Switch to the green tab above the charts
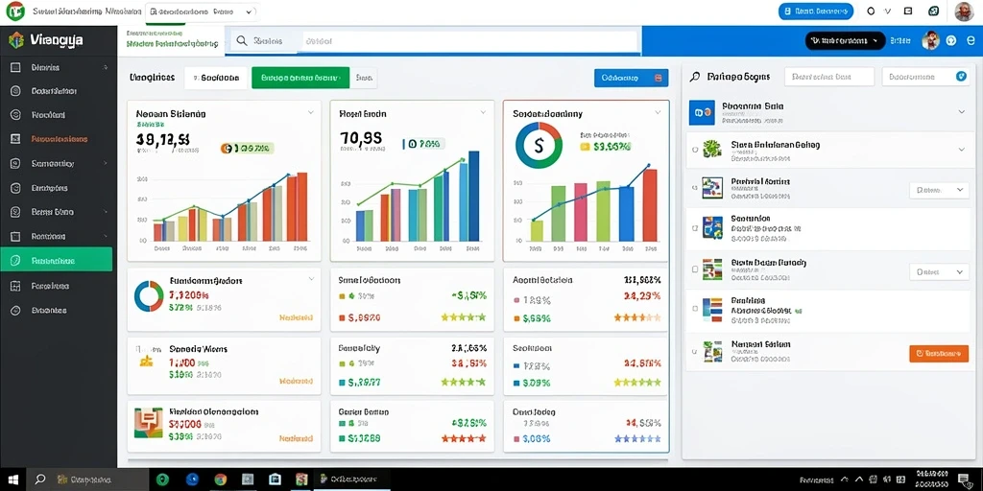The image size is (983, 491). 300,78
